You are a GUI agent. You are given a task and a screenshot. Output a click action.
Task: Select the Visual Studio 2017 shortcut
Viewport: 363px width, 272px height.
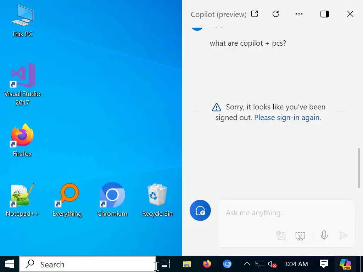coord(22,84)
